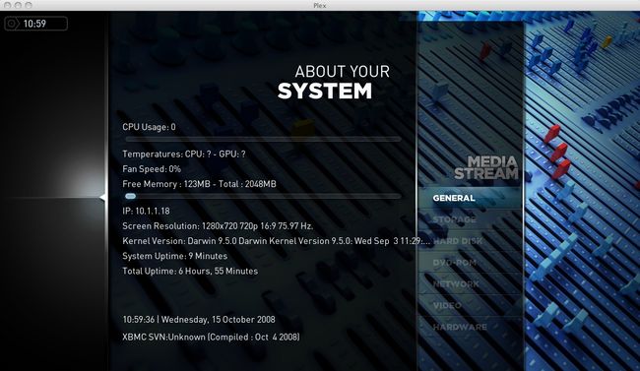Click the MEDIA STREAM logo
This screenshot has width=640, height=371.
[x=486, y=167]
